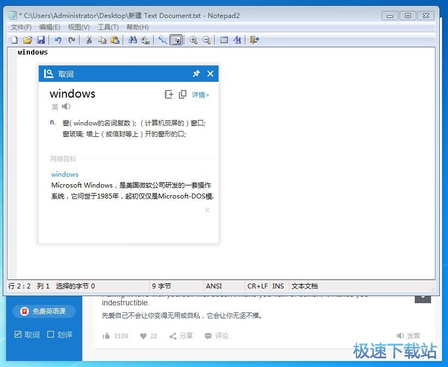This screenshot has height=367, width=448.
Task: Uncheck the 取词 checkbox
Action: click(18, 334)
